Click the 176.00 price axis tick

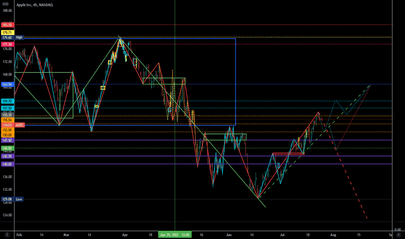tap(7, 49)
